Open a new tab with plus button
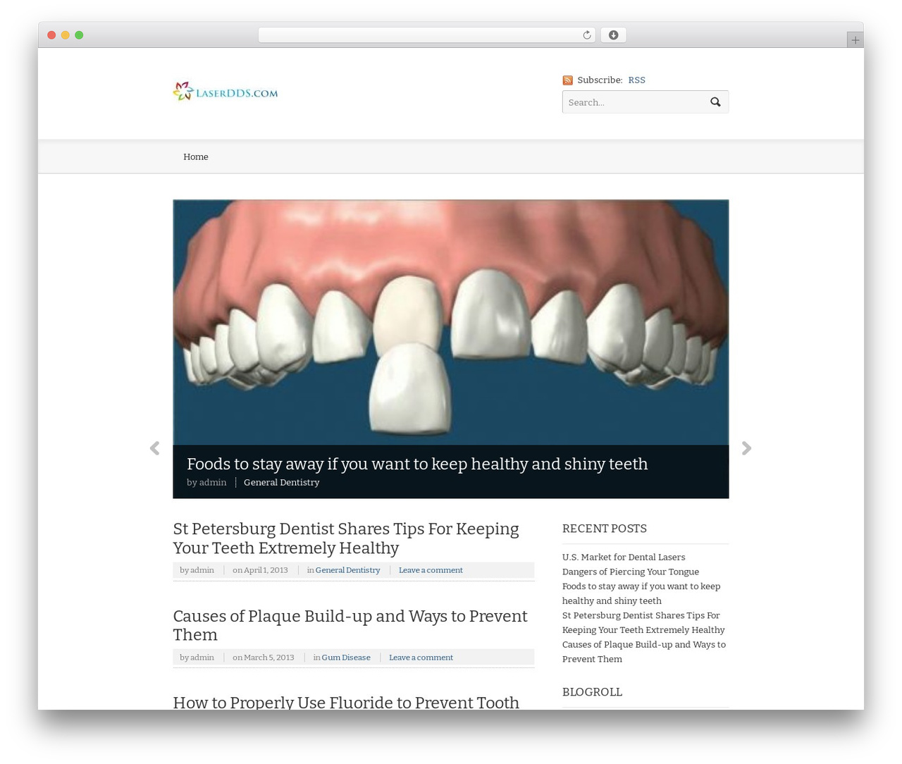Image resolution: width=902 pixels, height=764 pixels. coord(855,40)
